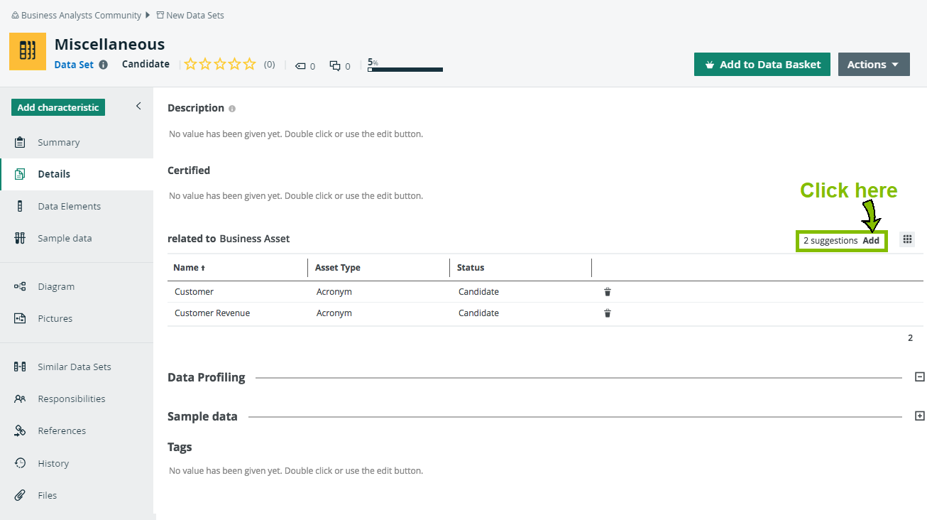Switch to the Responsibilities sidebar tab
The image size is (927, 520).
(71, 399)
